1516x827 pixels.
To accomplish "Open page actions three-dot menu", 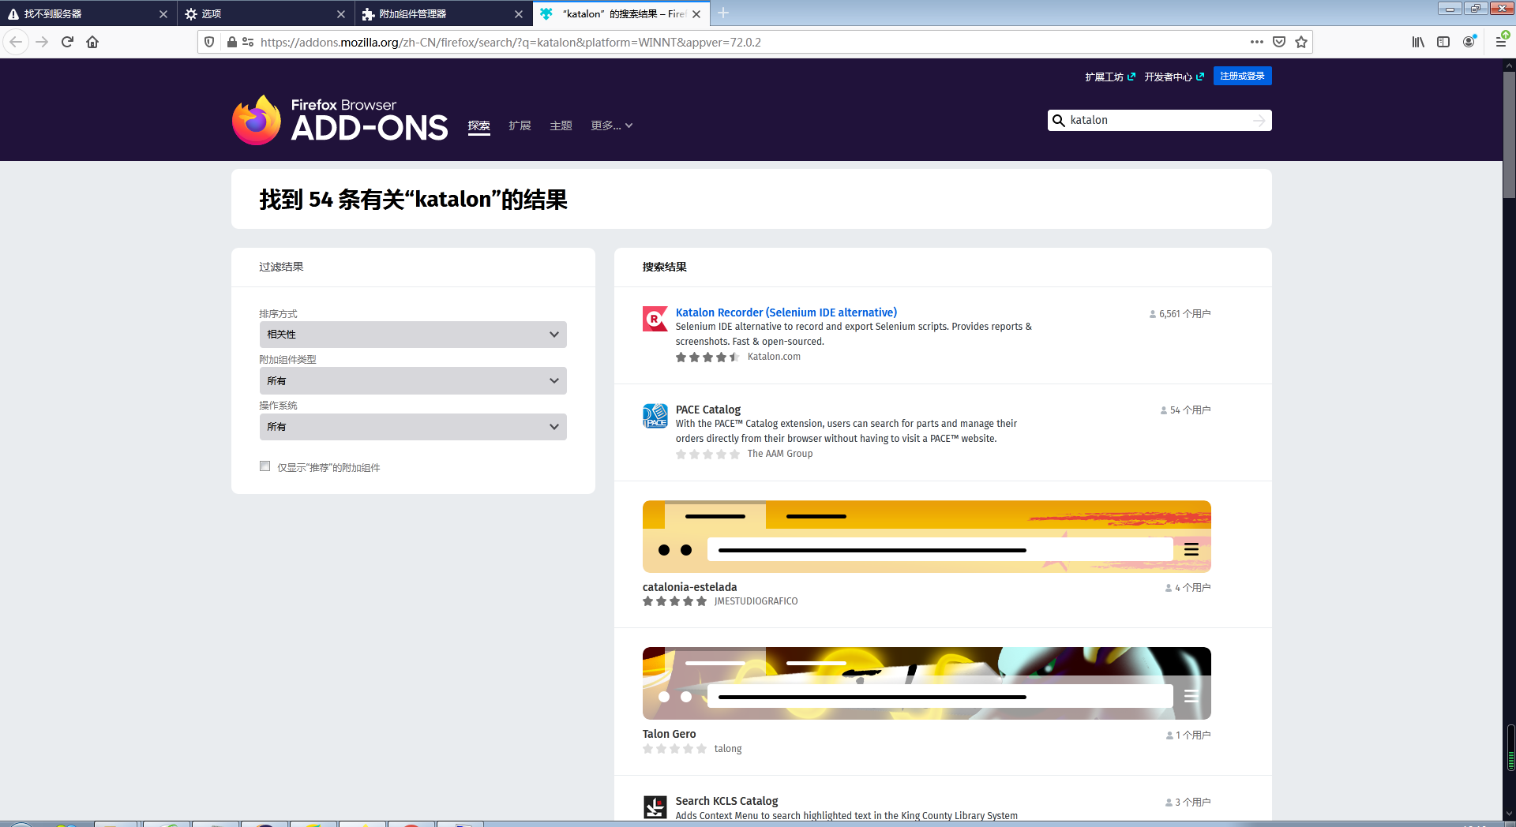I will (x=1256, y=42).
